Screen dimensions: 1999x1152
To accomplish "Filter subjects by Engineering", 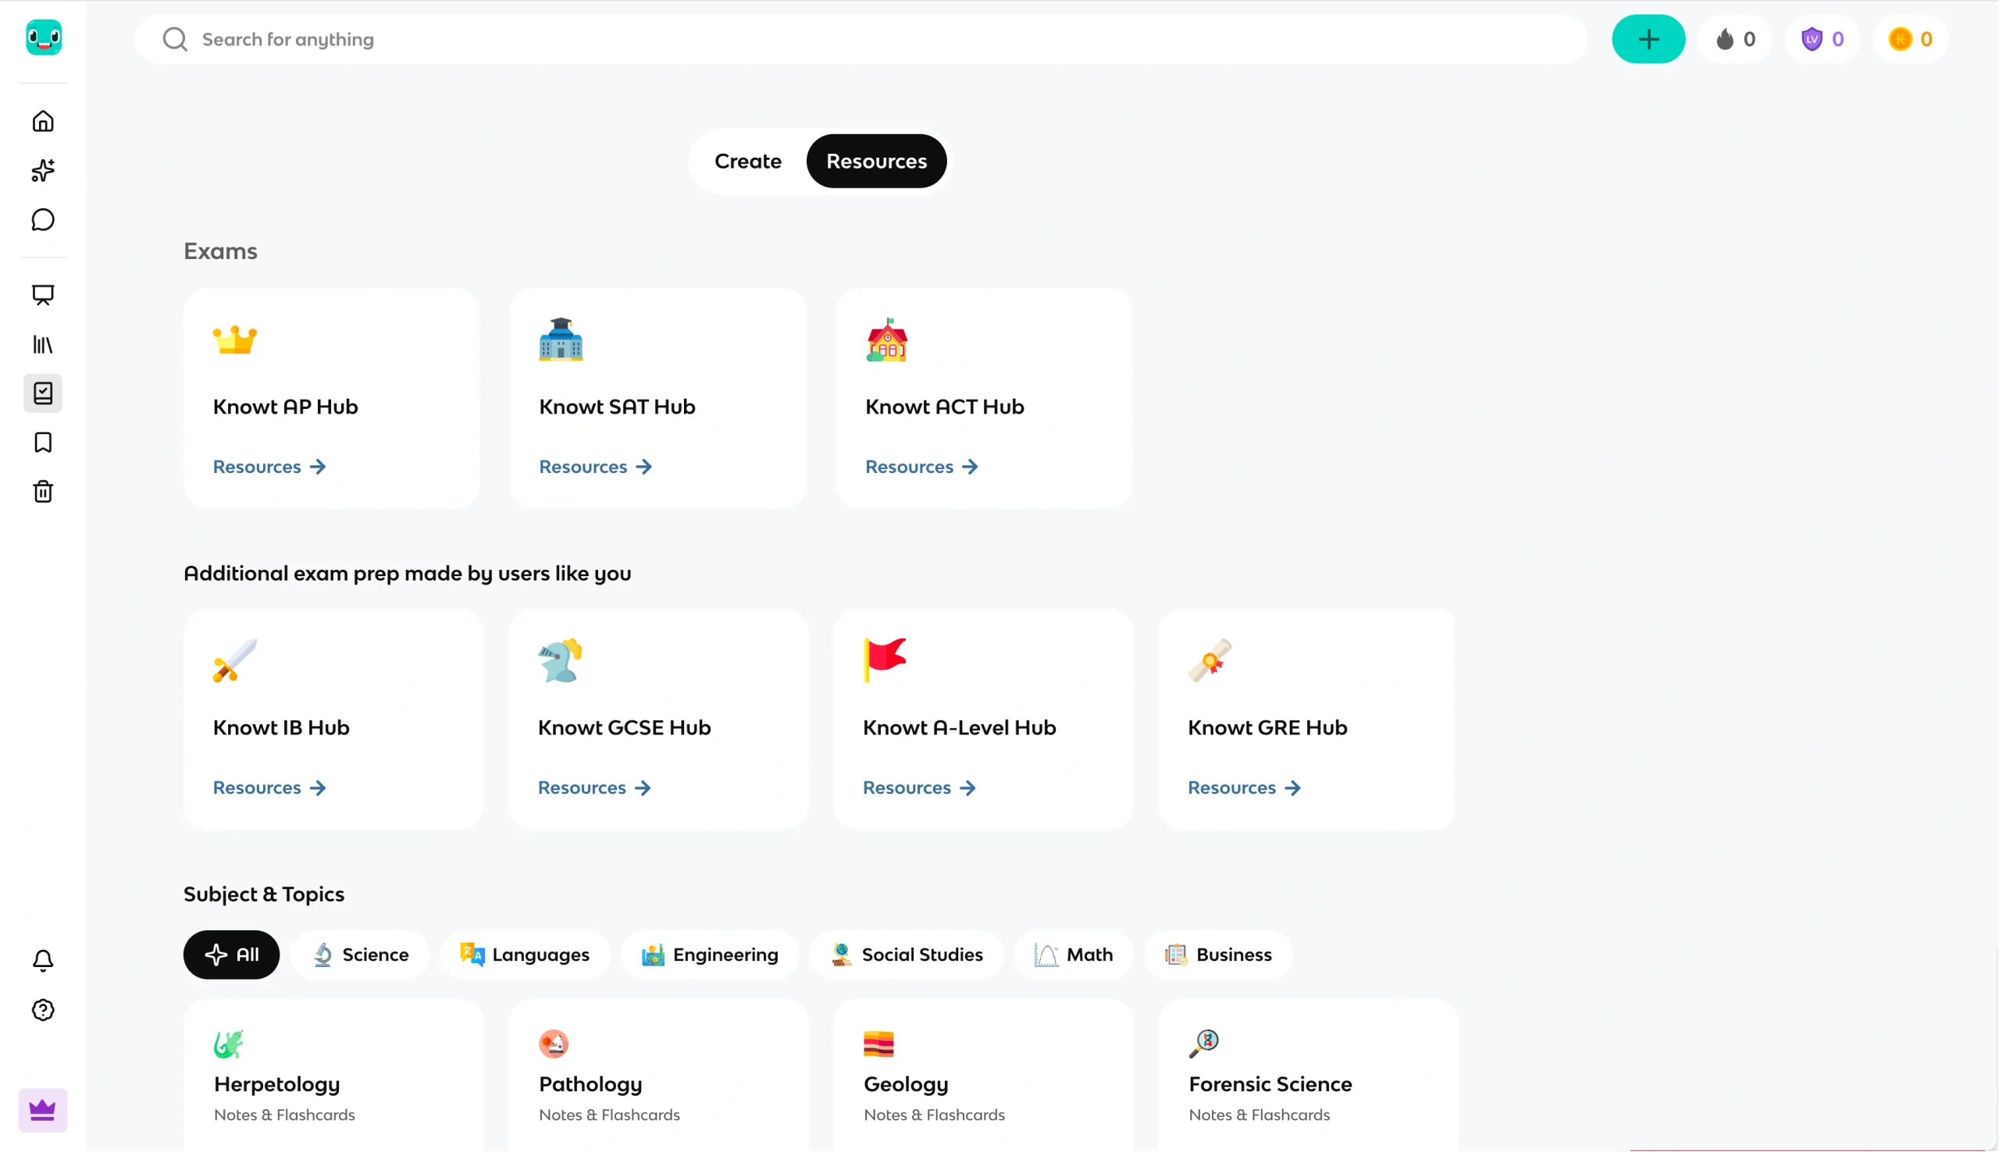I will click(710, 955).
